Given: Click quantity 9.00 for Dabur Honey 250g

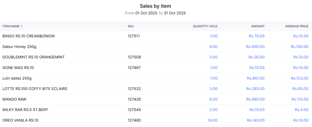Looking at the screenshot, I should point(214,47).
